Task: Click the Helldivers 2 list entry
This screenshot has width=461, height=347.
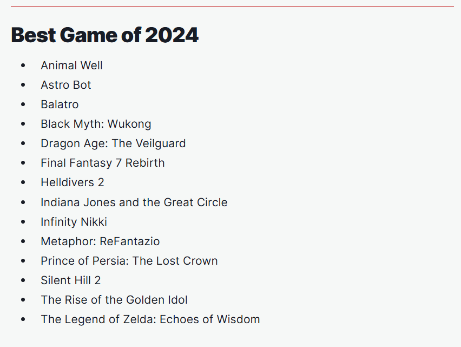Action: (x=72, y=182)
